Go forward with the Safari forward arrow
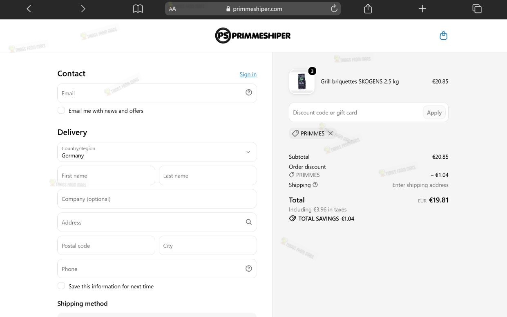507x317 pixels. [83, 9]
